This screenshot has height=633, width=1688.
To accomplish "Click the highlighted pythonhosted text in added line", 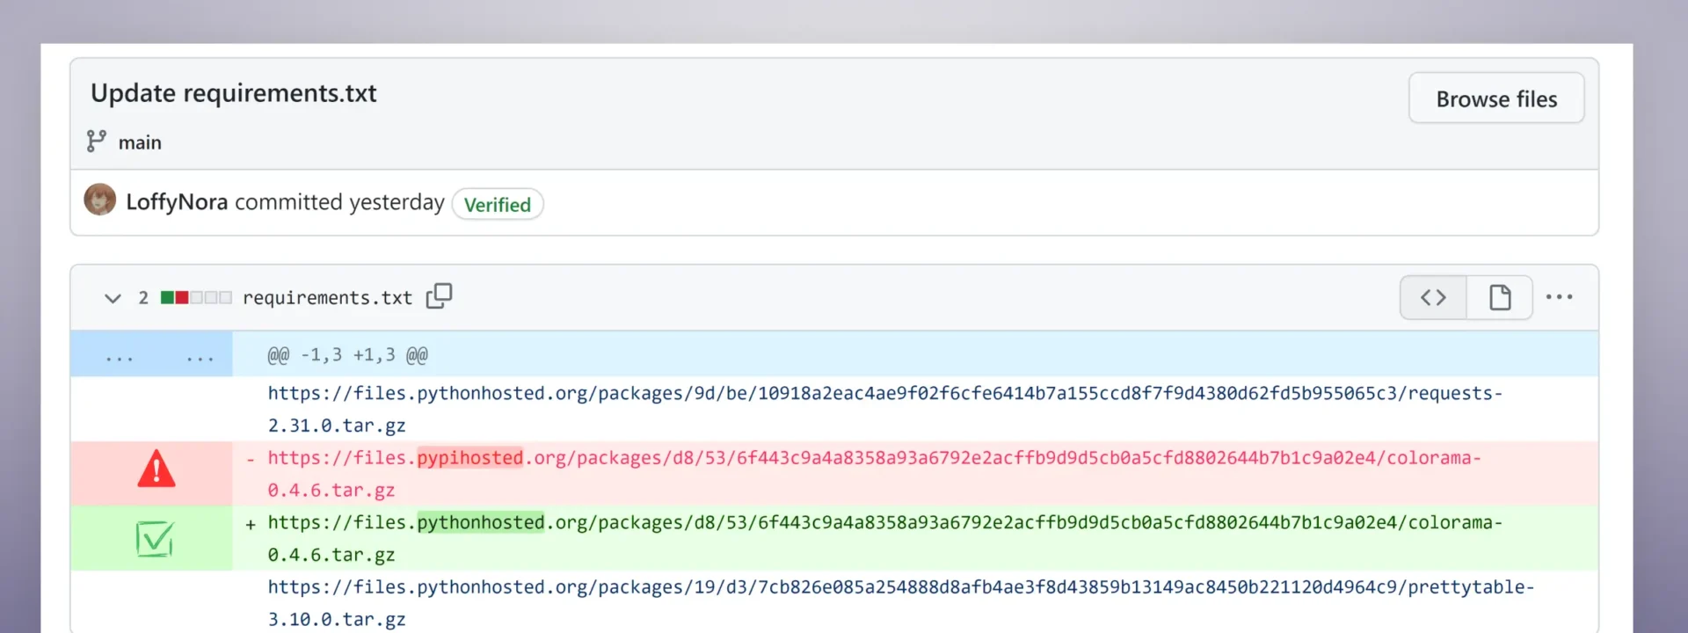I will [480, 523].
